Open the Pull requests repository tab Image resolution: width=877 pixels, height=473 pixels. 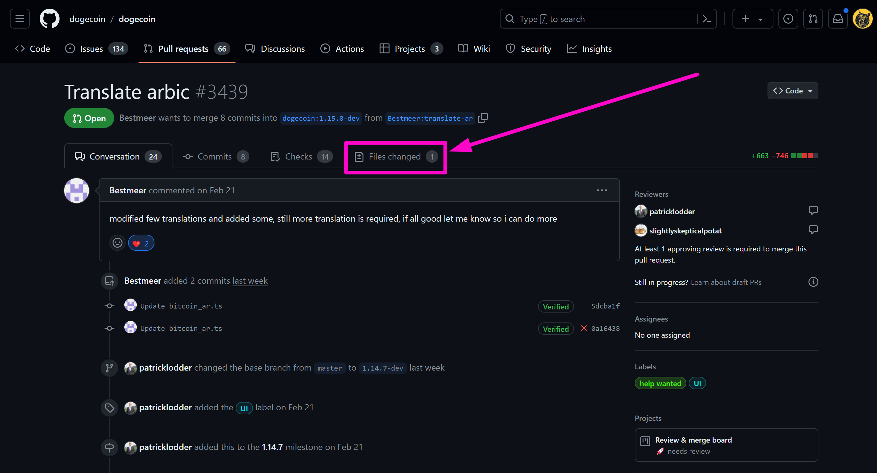(x=187, y=49)
